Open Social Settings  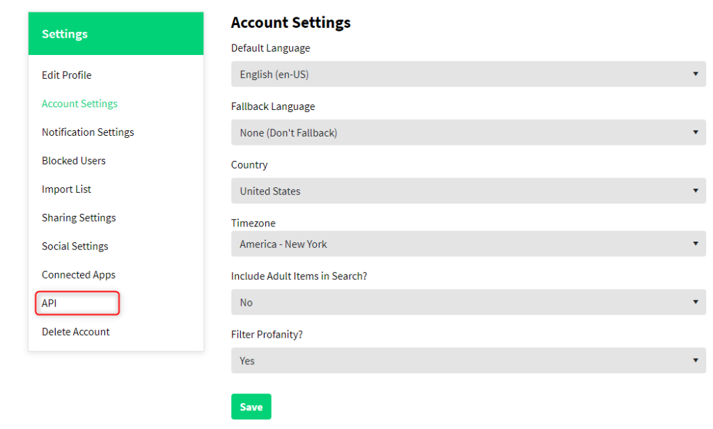(75, 247)
